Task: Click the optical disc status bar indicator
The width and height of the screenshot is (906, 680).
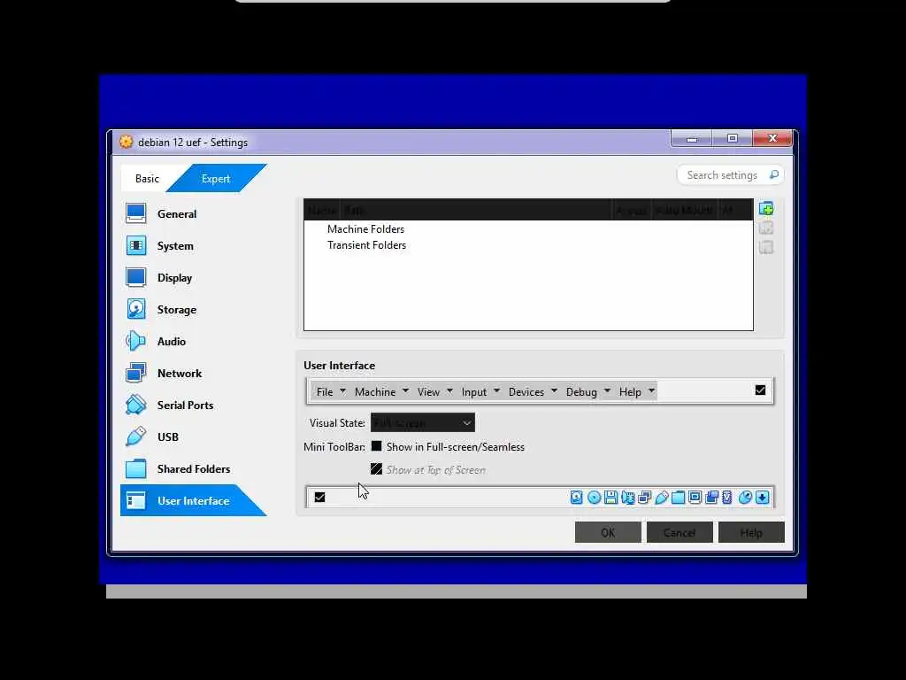Action: click(594, 498)
